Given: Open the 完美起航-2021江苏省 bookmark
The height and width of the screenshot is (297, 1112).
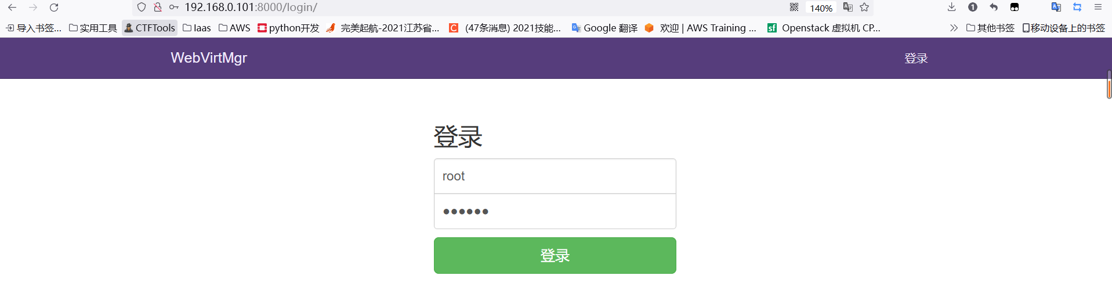Looking at the screenshot, I should click(x=383, y=28).
